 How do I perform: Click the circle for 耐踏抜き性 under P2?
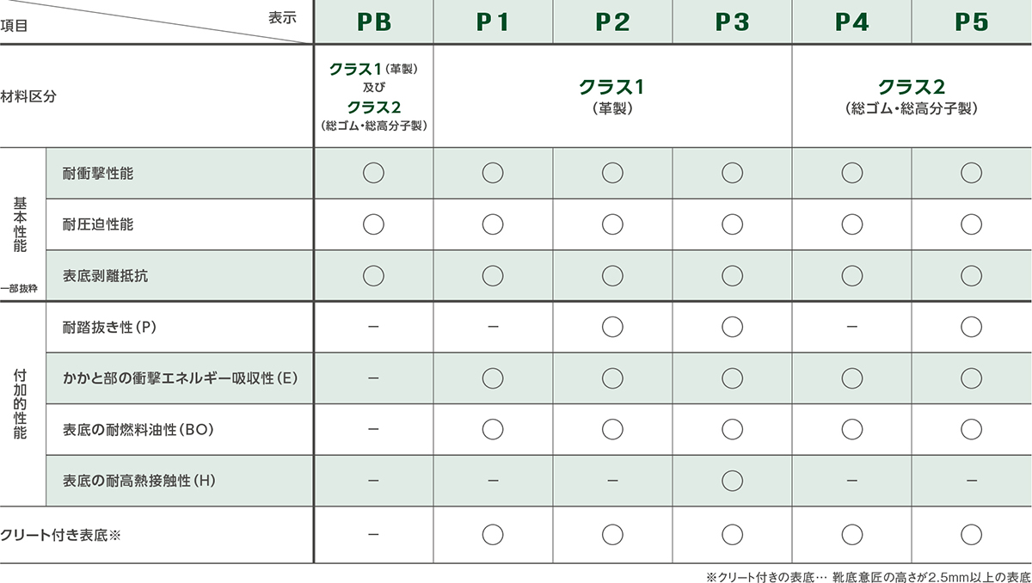(612, 327)
